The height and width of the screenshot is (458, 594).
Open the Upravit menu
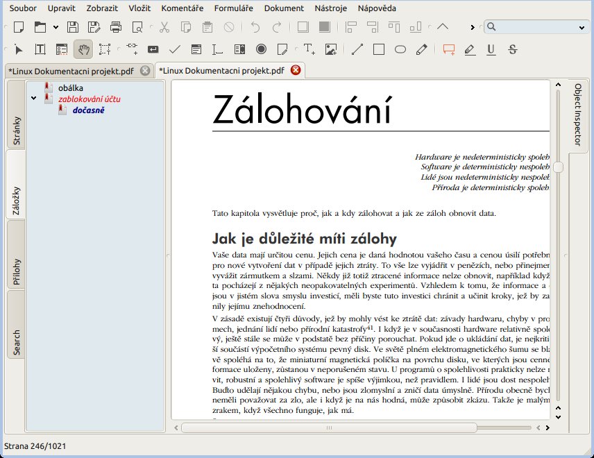[x=61, y=8]
